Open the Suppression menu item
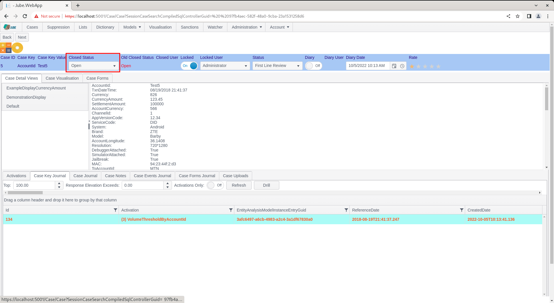554x303 pixels. (x=58, y=27)
